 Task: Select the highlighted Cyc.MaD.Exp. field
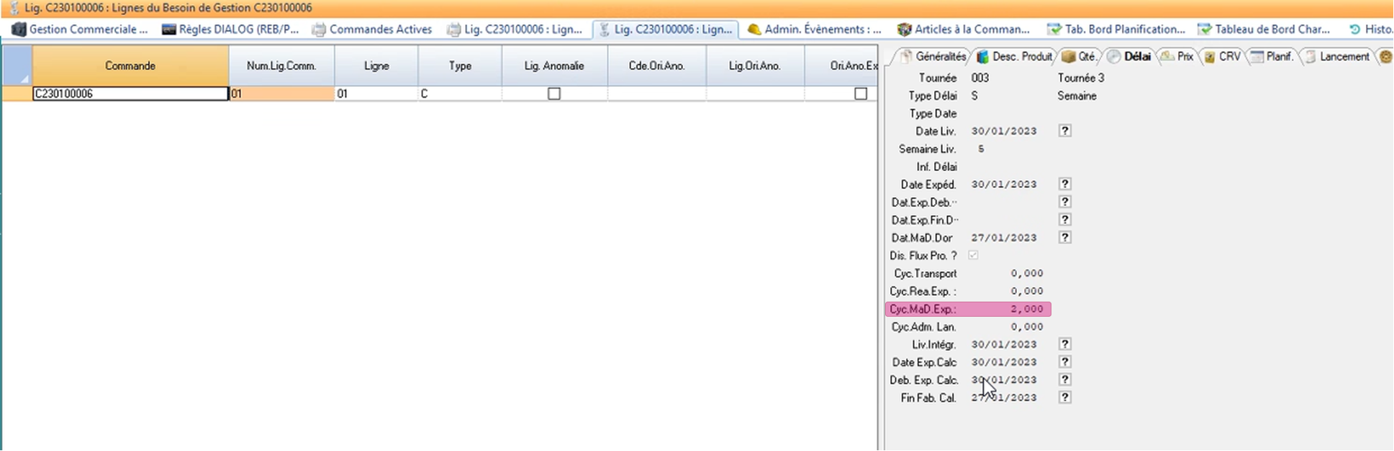(1008, 310)
